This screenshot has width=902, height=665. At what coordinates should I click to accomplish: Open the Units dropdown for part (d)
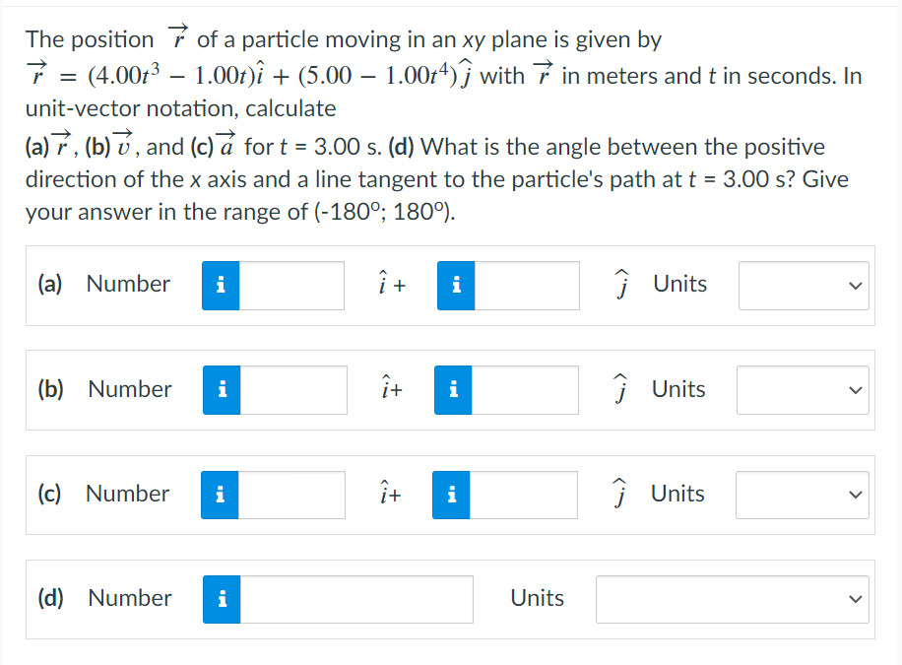click(732, 599)
